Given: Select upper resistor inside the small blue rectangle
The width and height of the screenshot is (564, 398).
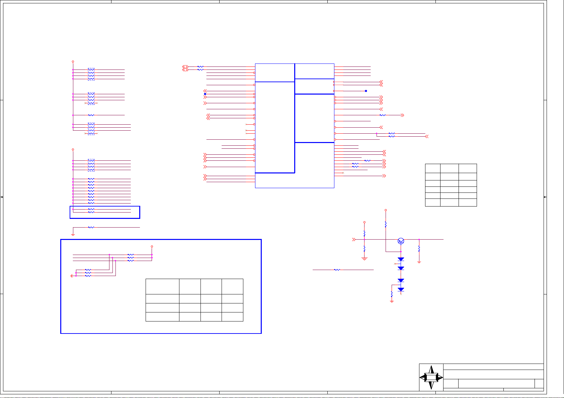Looking at the screenshot, I should pyautogui.click(x=91, y=209).
